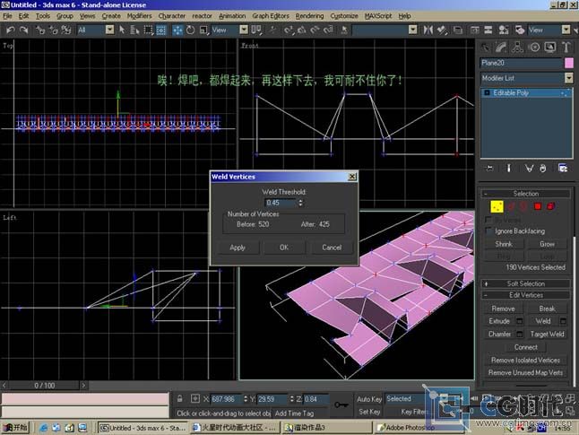Open the reactor menu
Viewport: 579px width, 435px height.
tap(202, 16)
